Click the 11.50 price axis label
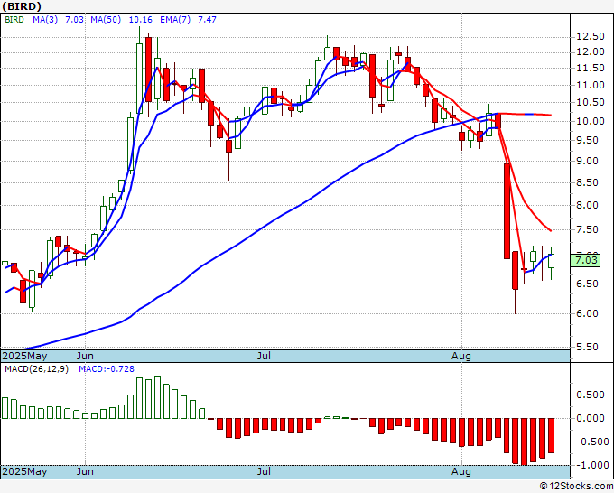The image size is (614, 493). click(591, 68)
